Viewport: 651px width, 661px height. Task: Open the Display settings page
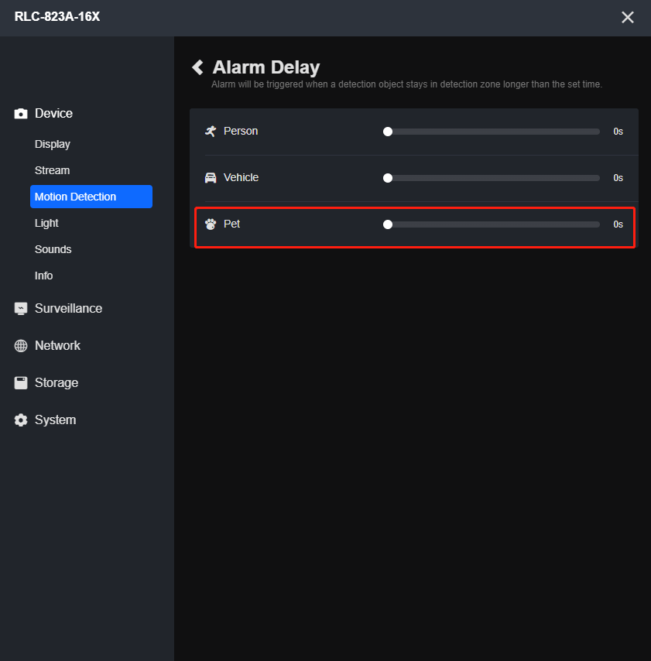pyautogui.click(x=53, y=144)
